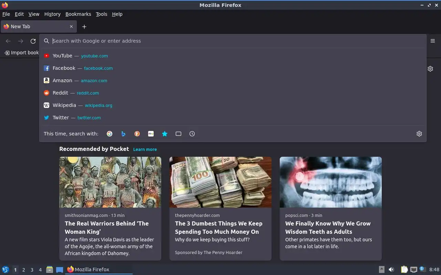The height and width of the screenshot is (275, 441).
Task: Open the Firefox hamburger application menu
Action: point(433,41)
